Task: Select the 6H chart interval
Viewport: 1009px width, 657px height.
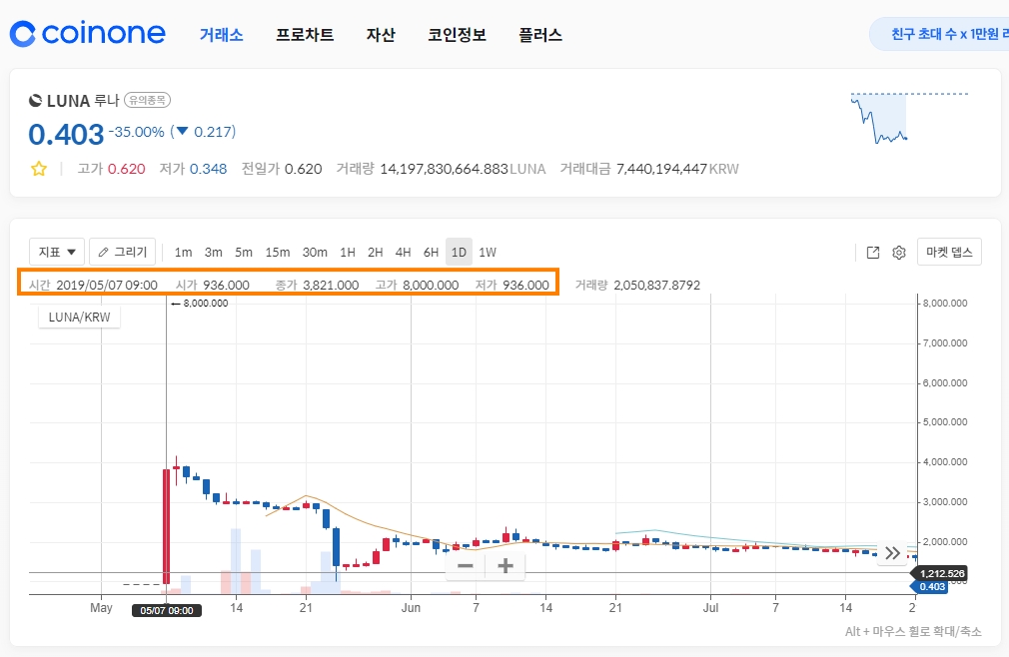Action: (432, 252)
